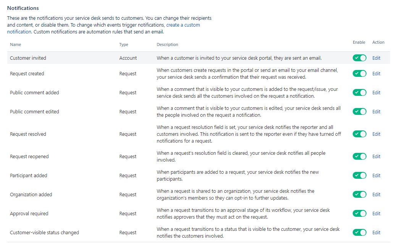Click Edit for Approval required
Image resolution: width=397 pixels, height=243 pixels.
(376, 213)
